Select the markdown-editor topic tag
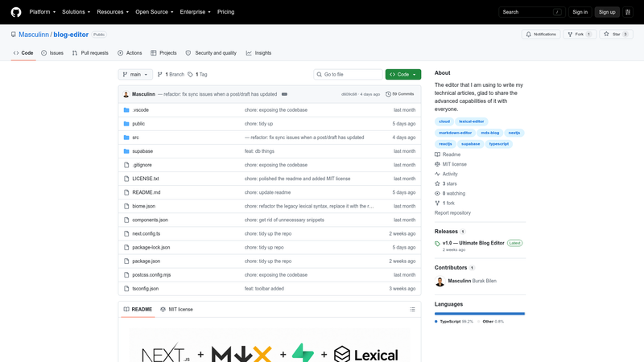644x362 pixels. (x=455, y=133)
